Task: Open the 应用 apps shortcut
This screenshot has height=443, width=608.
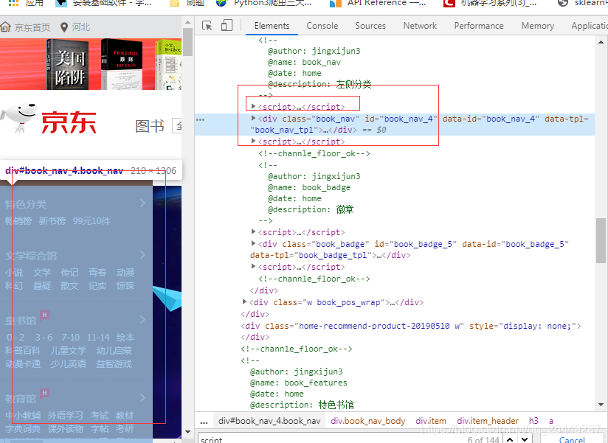Action: point(26,3)
